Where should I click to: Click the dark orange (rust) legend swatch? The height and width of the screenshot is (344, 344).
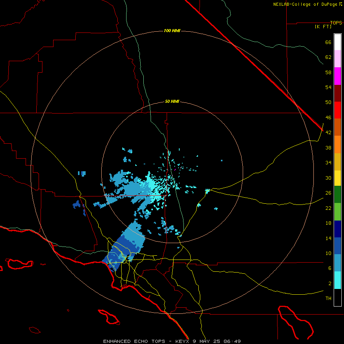[338, 127]
